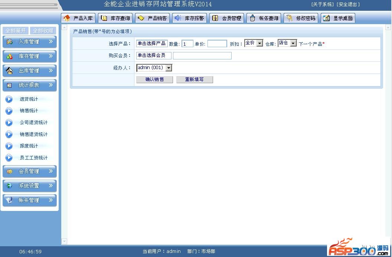
Task: Click the 出库管理 house-hand icon
Action: (9, 71)
